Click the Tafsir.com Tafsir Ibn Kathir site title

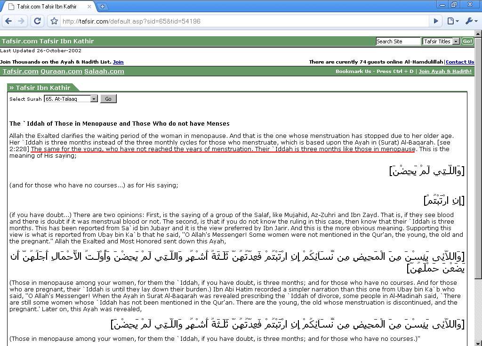(48, 41)
